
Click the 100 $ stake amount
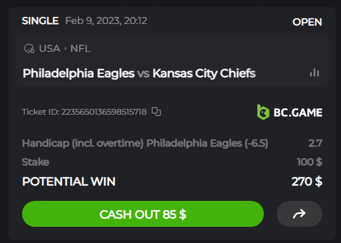(x=309, y=162)
